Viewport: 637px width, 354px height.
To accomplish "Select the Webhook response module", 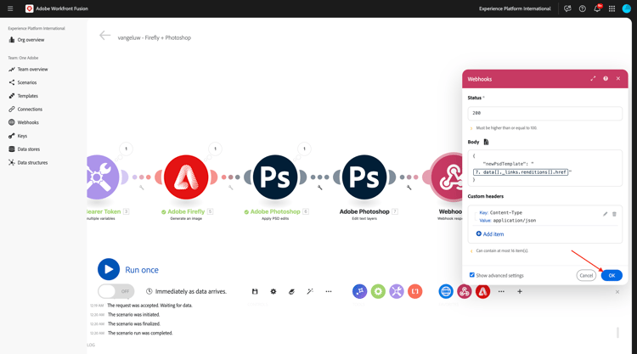I will [x=447, y=177].
